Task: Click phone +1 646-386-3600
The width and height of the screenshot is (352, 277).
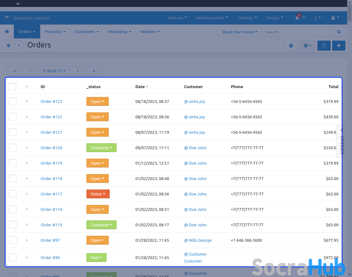Action: [246, 240]
